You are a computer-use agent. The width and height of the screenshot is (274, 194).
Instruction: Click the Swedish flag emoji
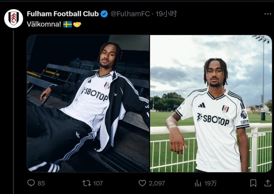coord(67,24)
